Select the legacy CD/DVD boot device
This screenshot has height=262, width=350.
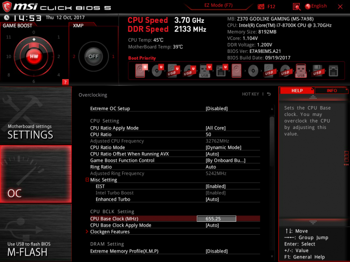pyautogui.click(x=253, y=71)
